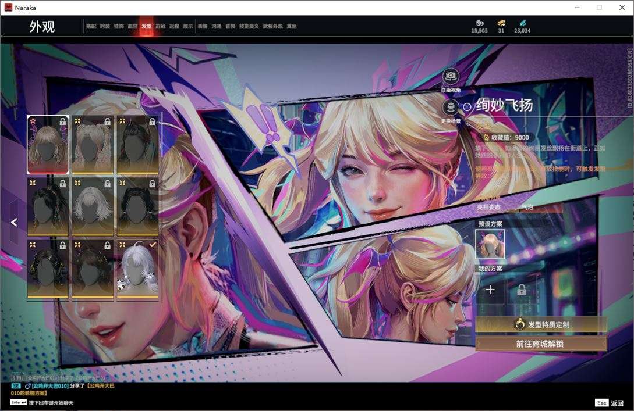Click the 绚妙飞扬 hairstyle title
Screen dimensions: 634x411
pos(504,105)
